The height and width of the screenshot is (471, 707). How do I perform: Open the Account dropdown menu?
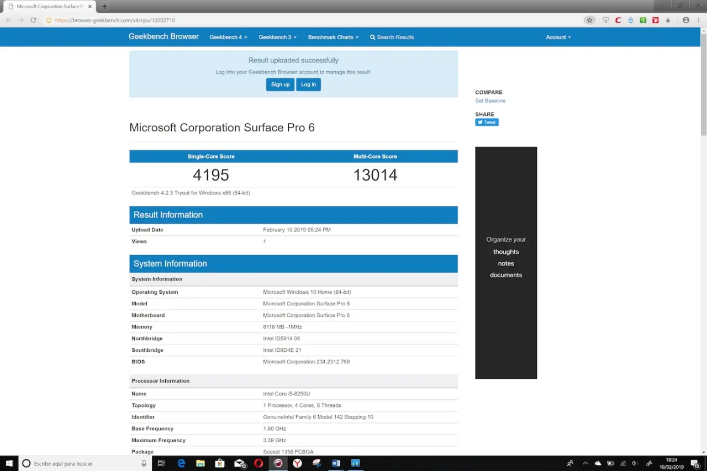coord(558,38)
